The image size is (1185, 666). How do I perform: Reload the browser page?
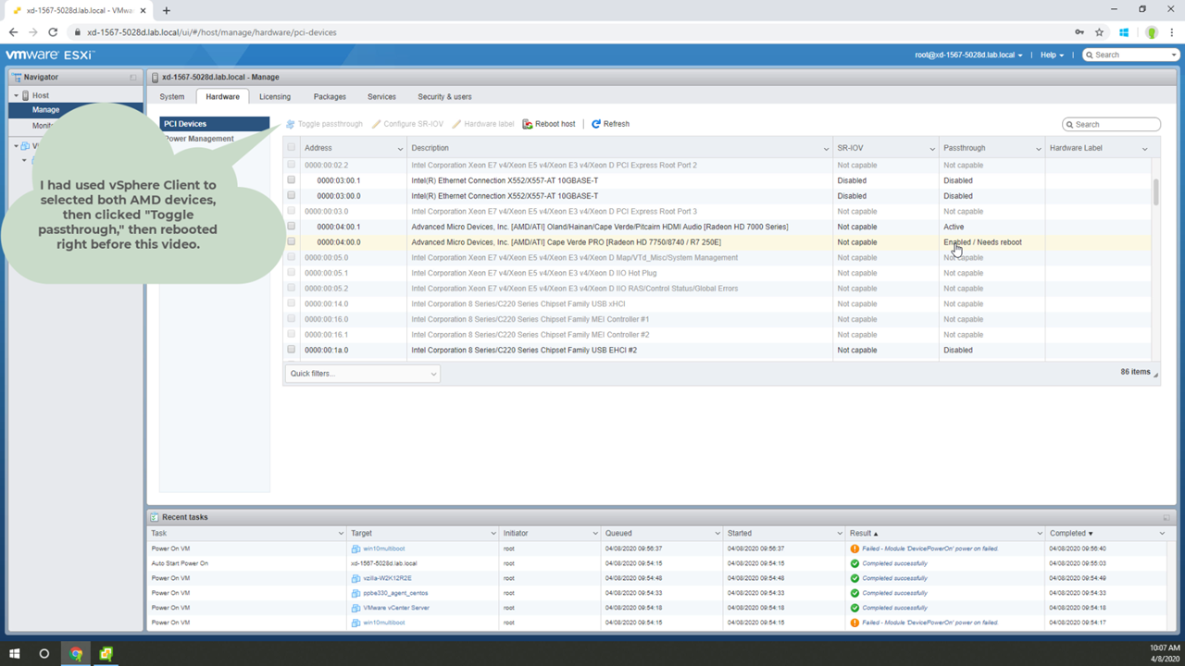[53, 32]
